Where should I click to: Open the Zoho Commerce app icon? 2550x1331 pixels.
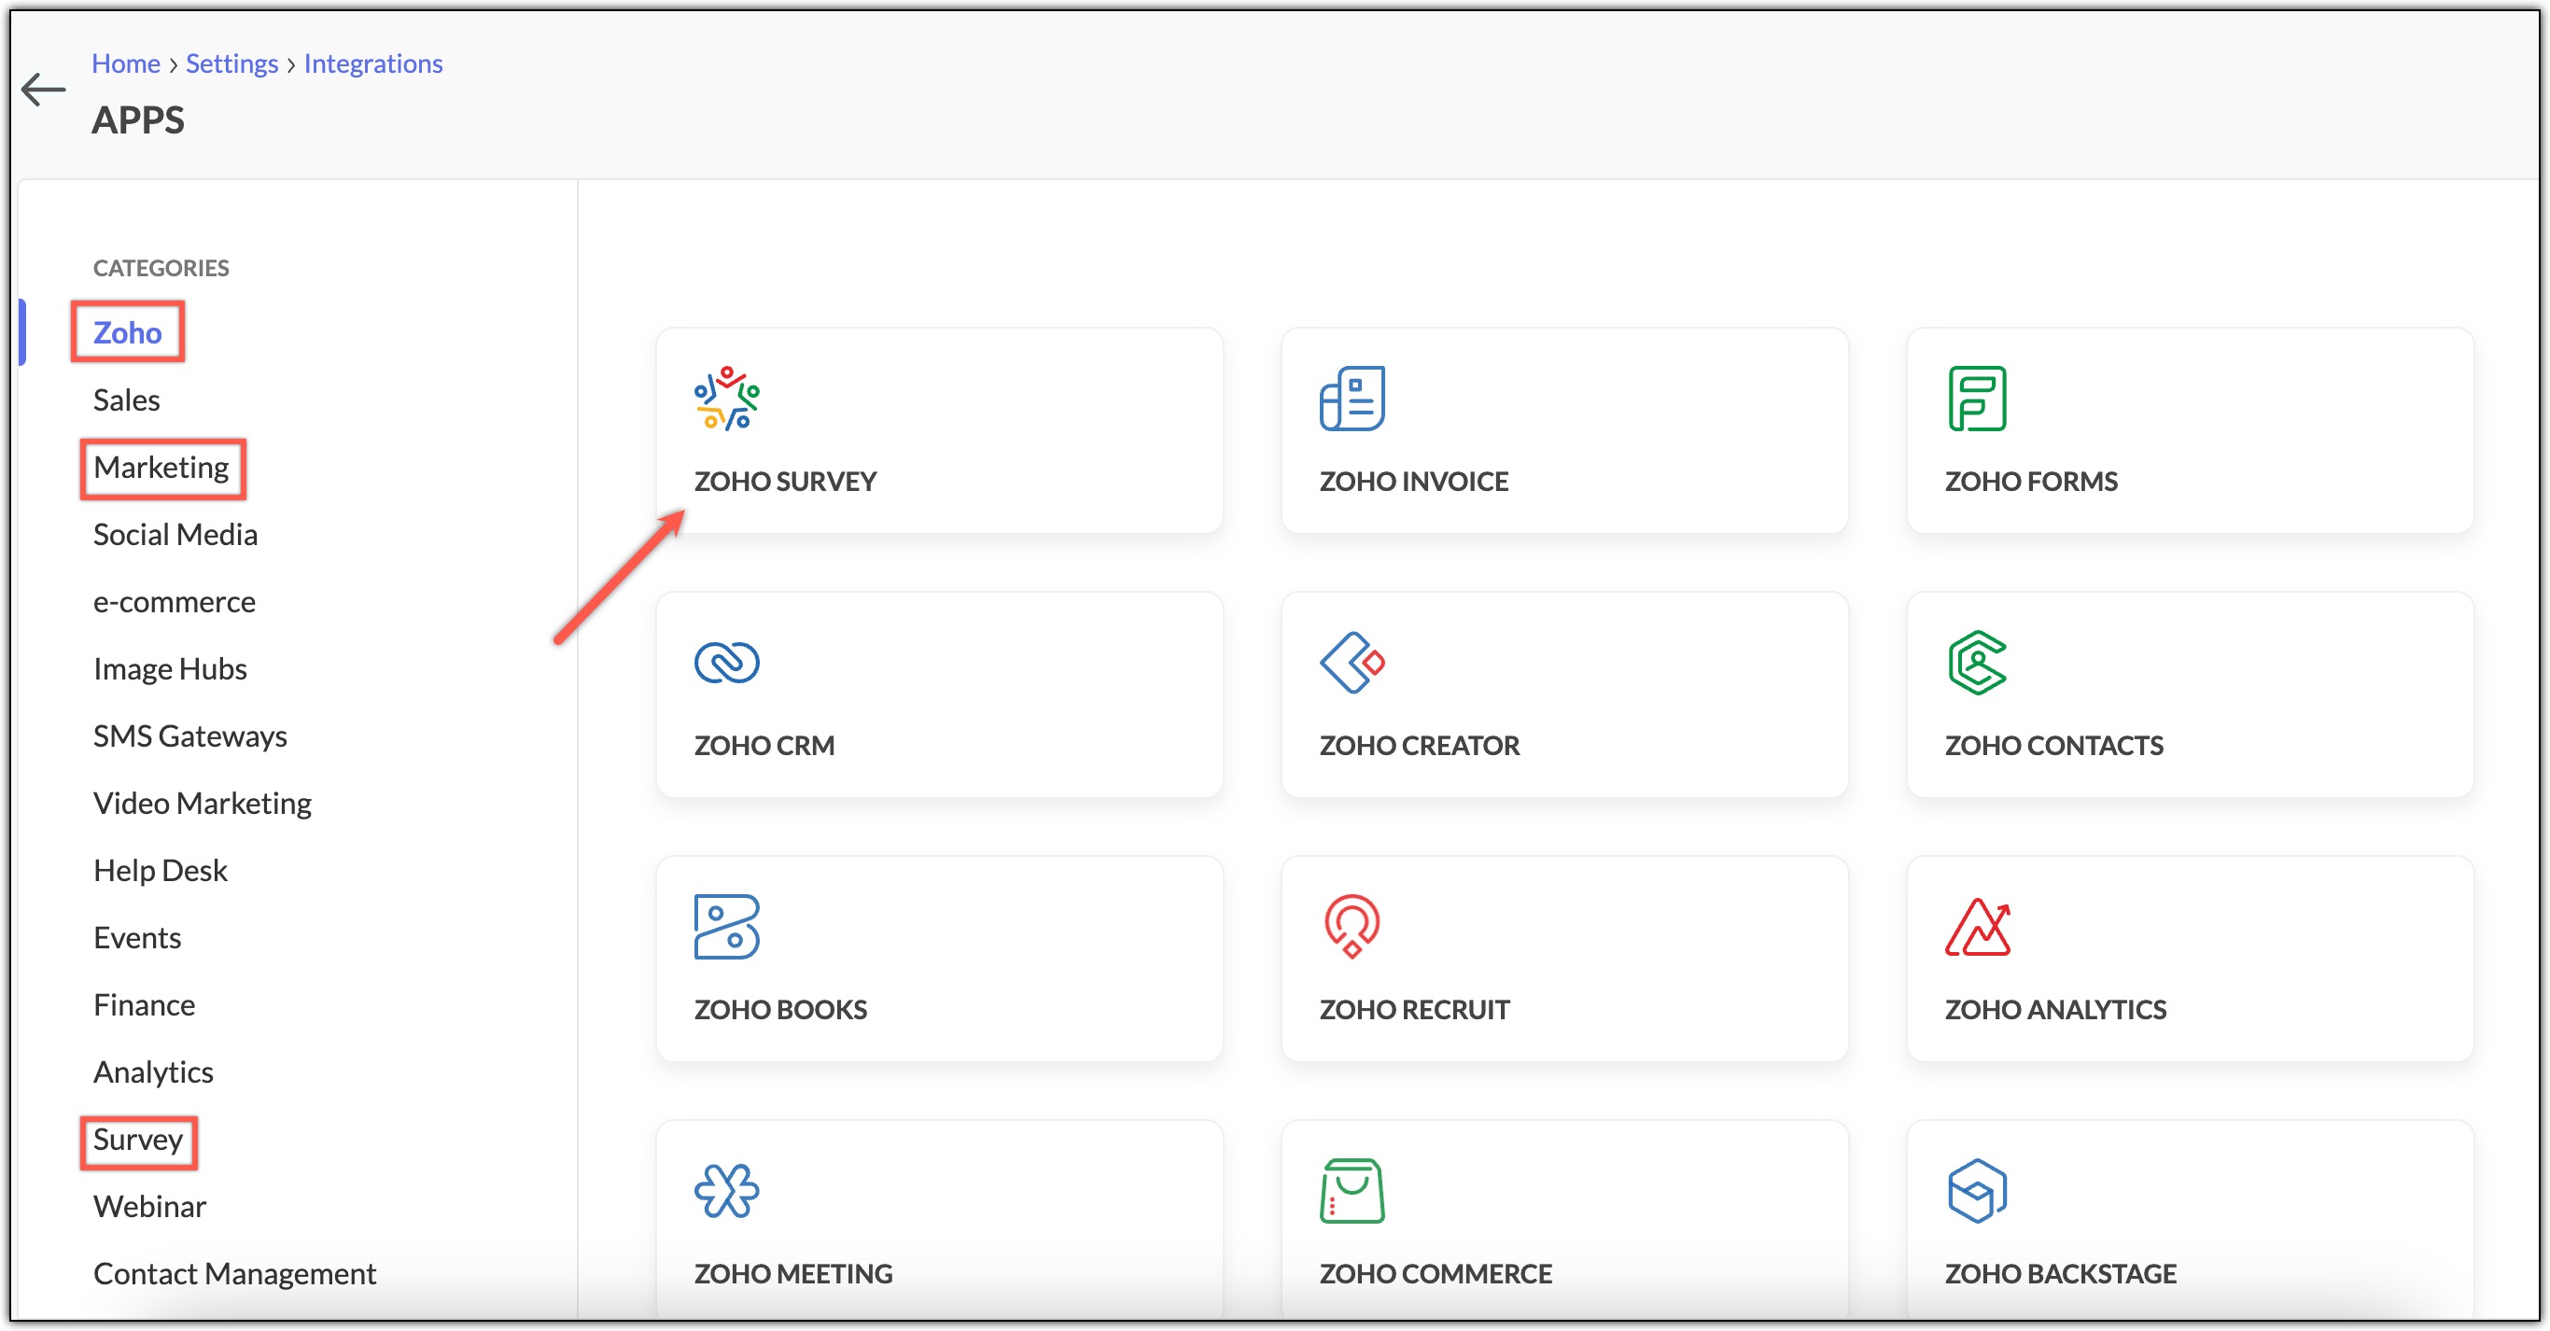coord(1352,1190)
